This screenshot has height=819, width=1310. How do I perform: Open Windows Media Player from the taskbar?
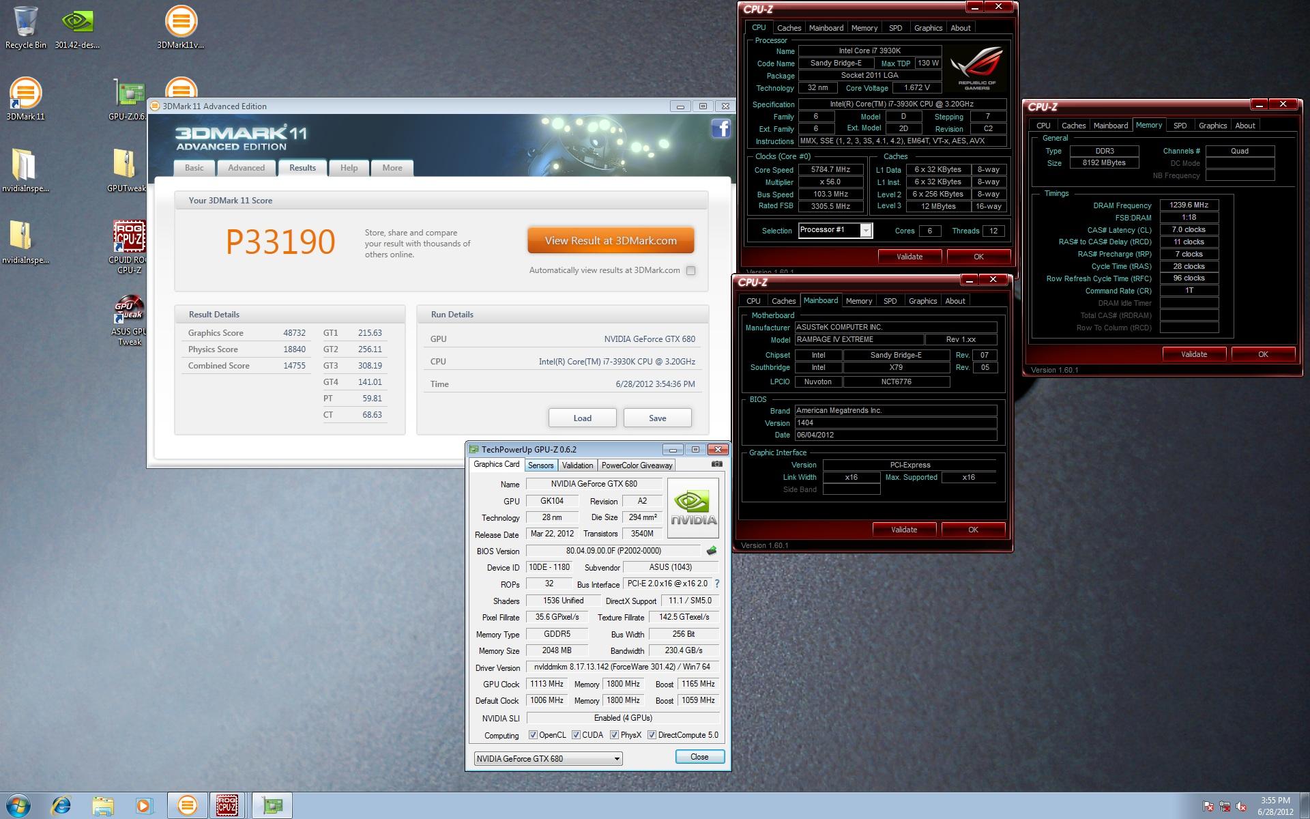pyautogui.click(x=143, y=806)
